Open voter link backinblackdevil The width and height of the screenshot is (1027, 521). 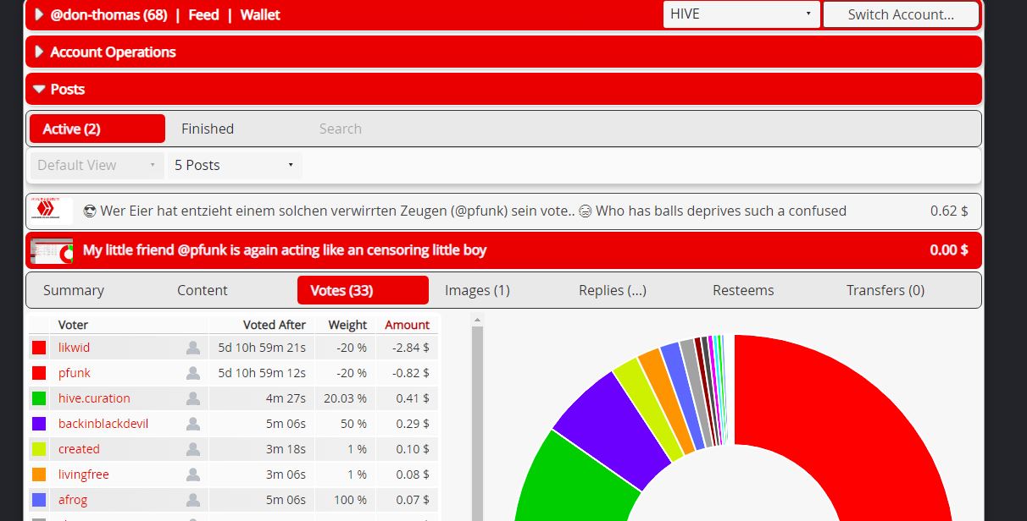tap(103, 424)
